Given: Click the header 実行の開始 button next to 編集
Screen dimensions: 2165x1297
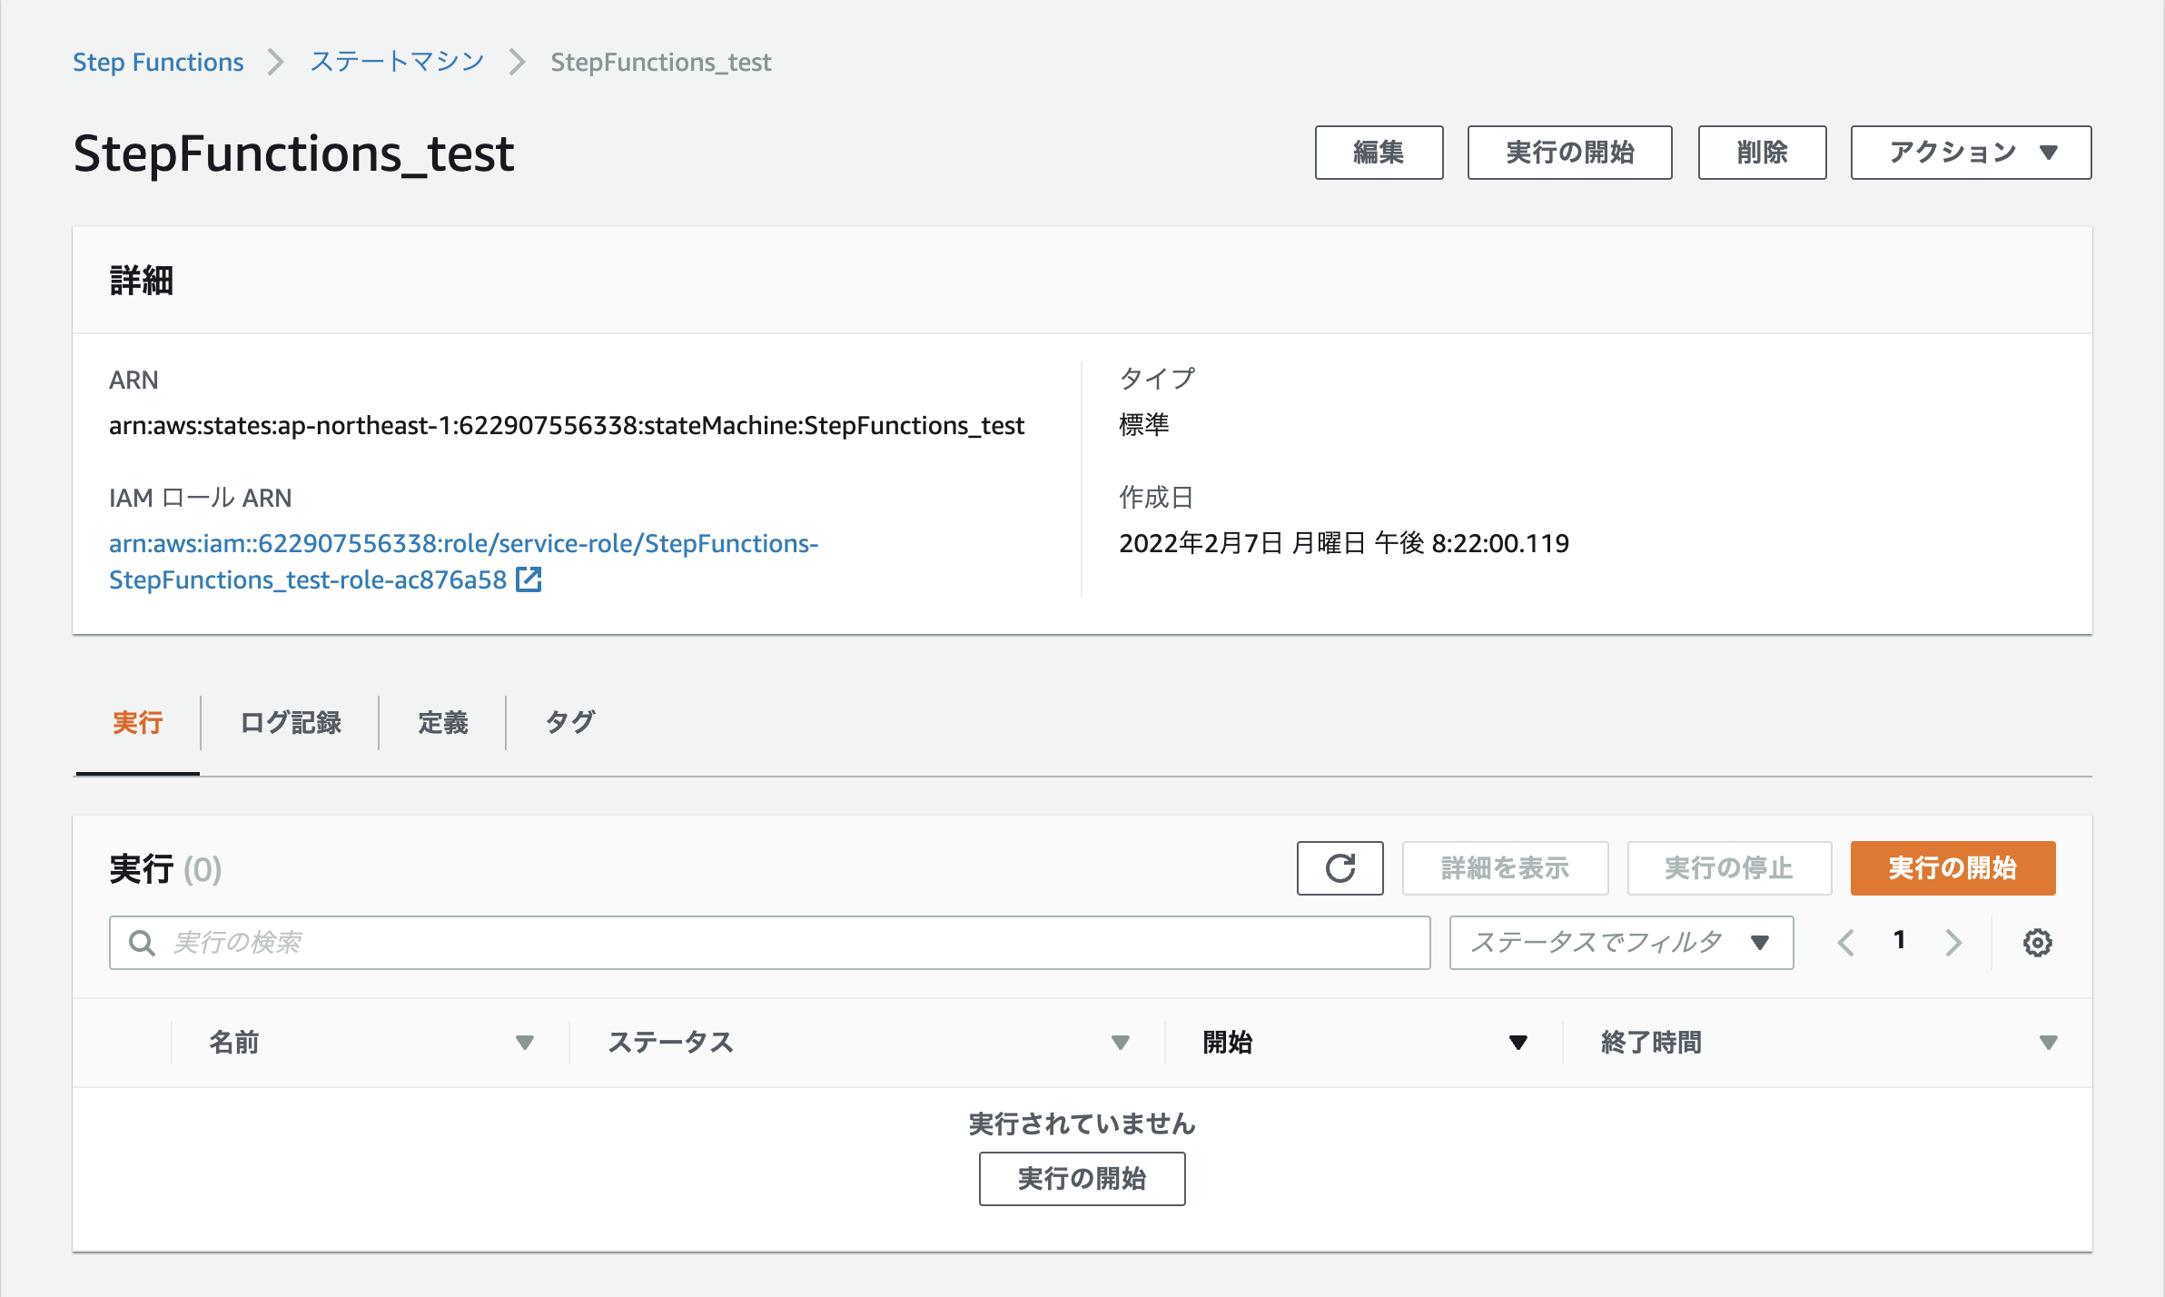Looking at the screenshot, I should (x=1569, y=153).
